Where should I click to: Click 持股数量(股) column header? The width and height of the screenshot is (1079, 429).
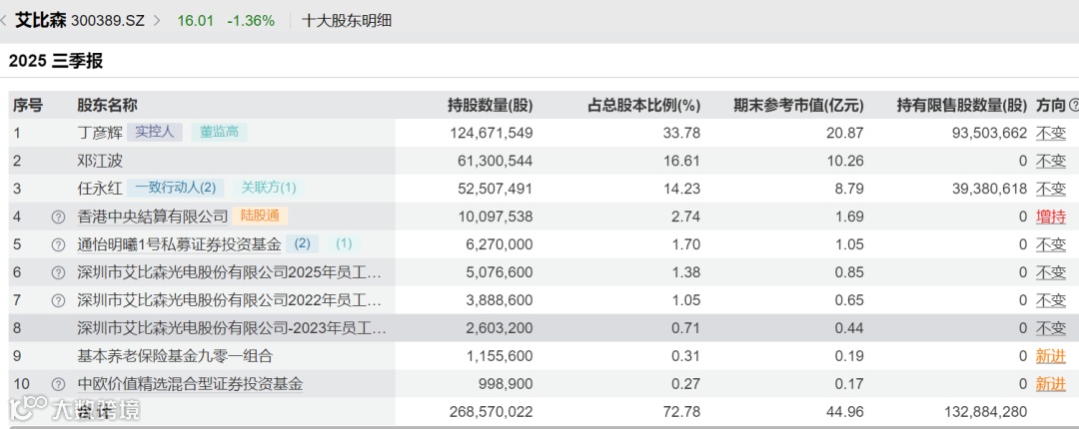pyautogui.click(x=490, y=105)
